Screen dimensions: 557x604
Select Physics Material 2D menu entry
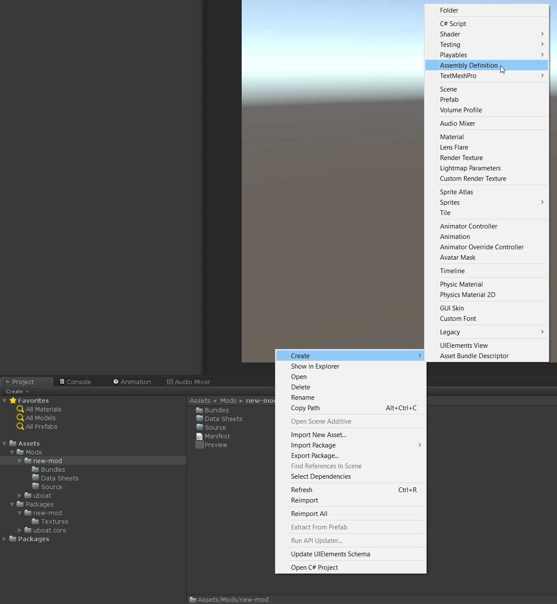pyautogui.click(x=486, y=295)
